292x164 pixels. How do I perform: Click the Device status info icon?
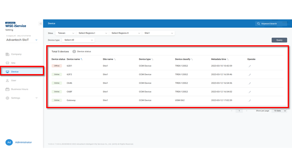(x=74, y=52)
